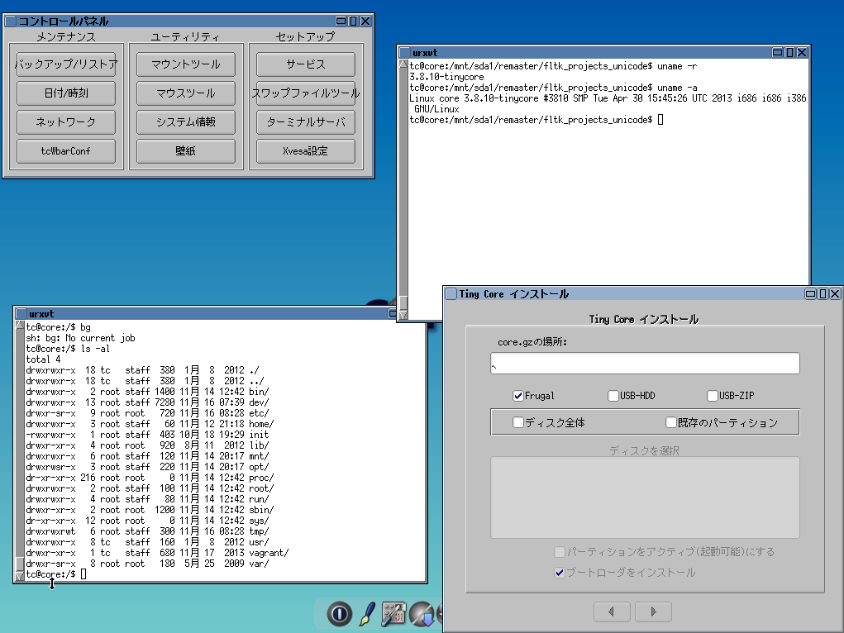Screen dimensions: 844x633
Task: Click the scrollbar thumb in lower urxvt terminal
Action: coord(20,564)
